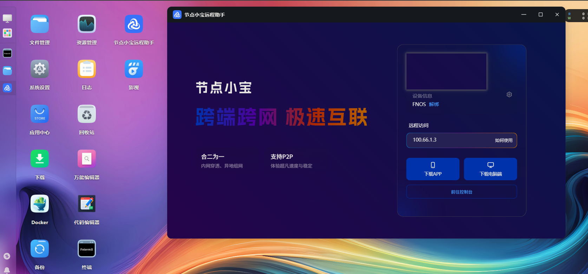Open the device settings gear icon
The height and width of the screenshot is (274, 588).
tap(509, 94)
